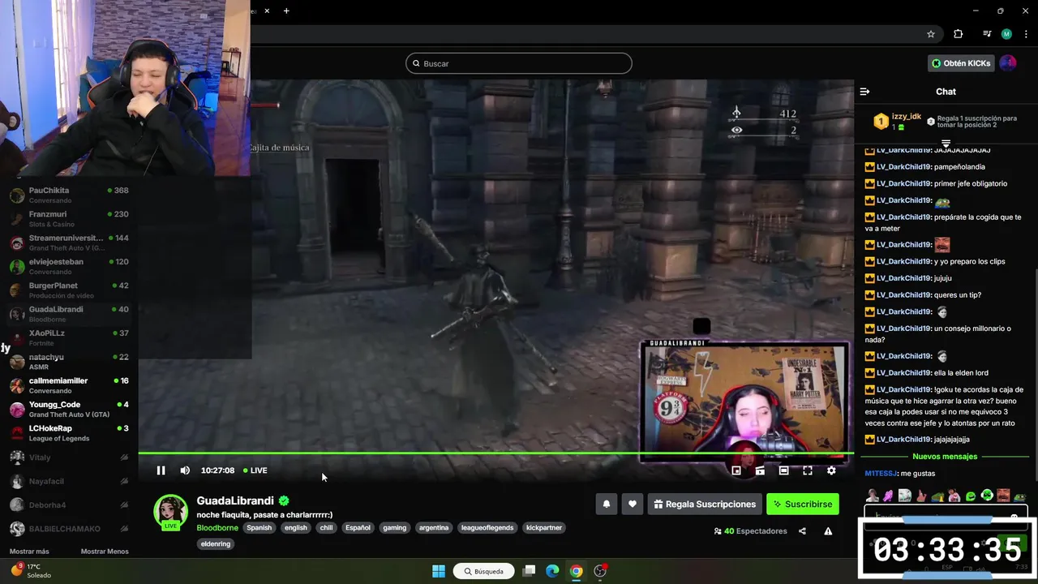
Task: Activate picture-in-picture mini player icon
Action: click(736, 470)
